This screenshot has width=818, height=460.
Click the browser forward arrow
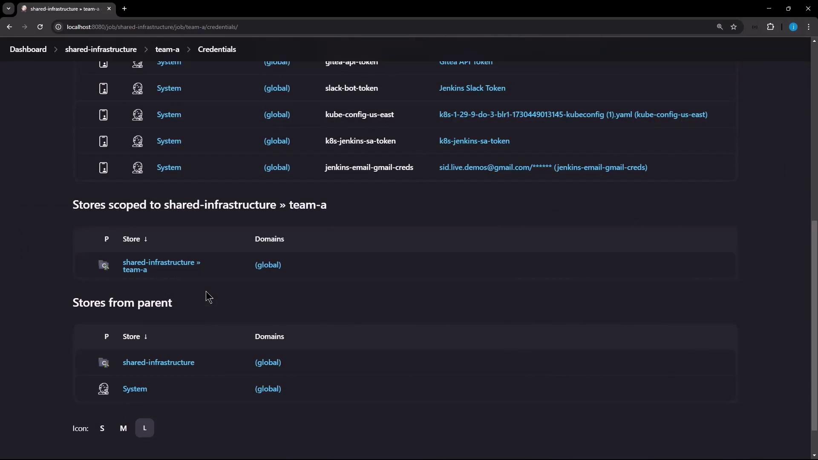[x=25, y=27]
